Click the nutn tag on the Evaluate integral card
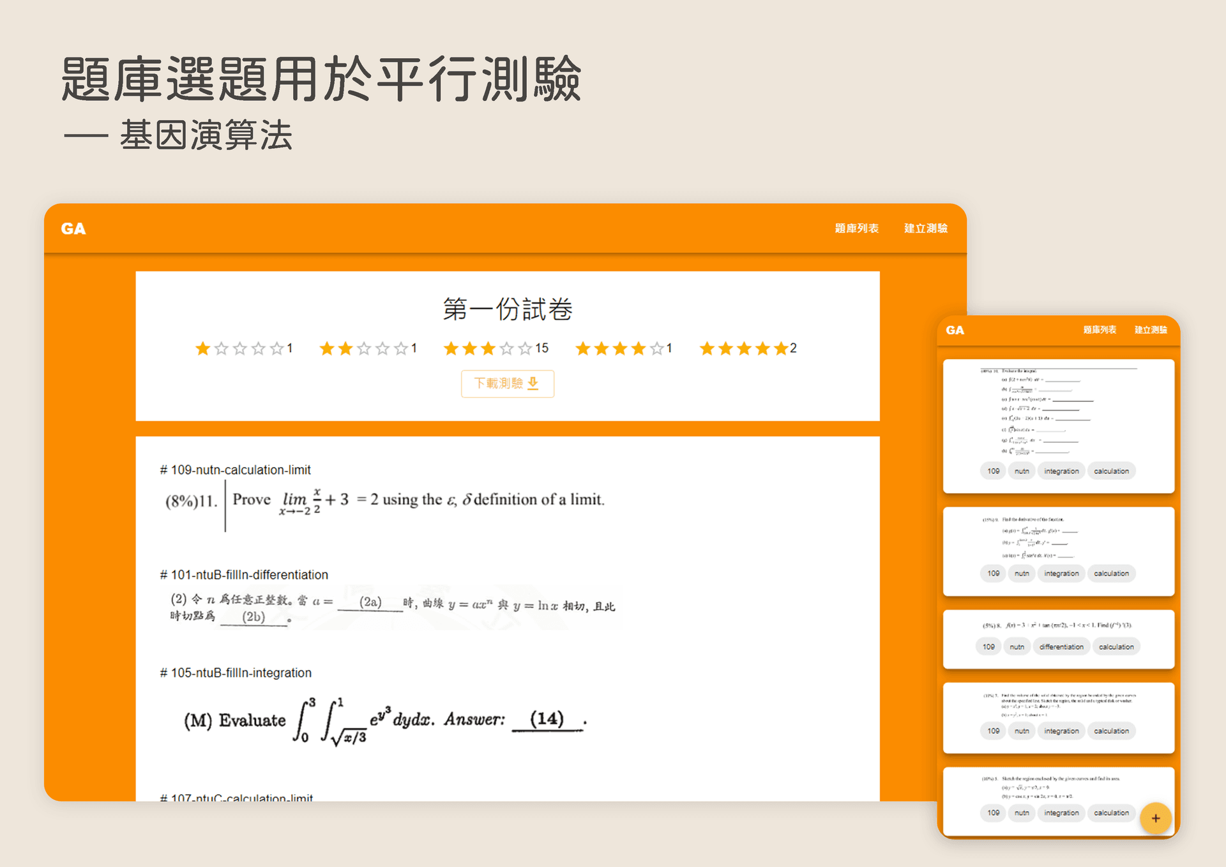The image size is (1226, 867). [x=1022, y=471]
